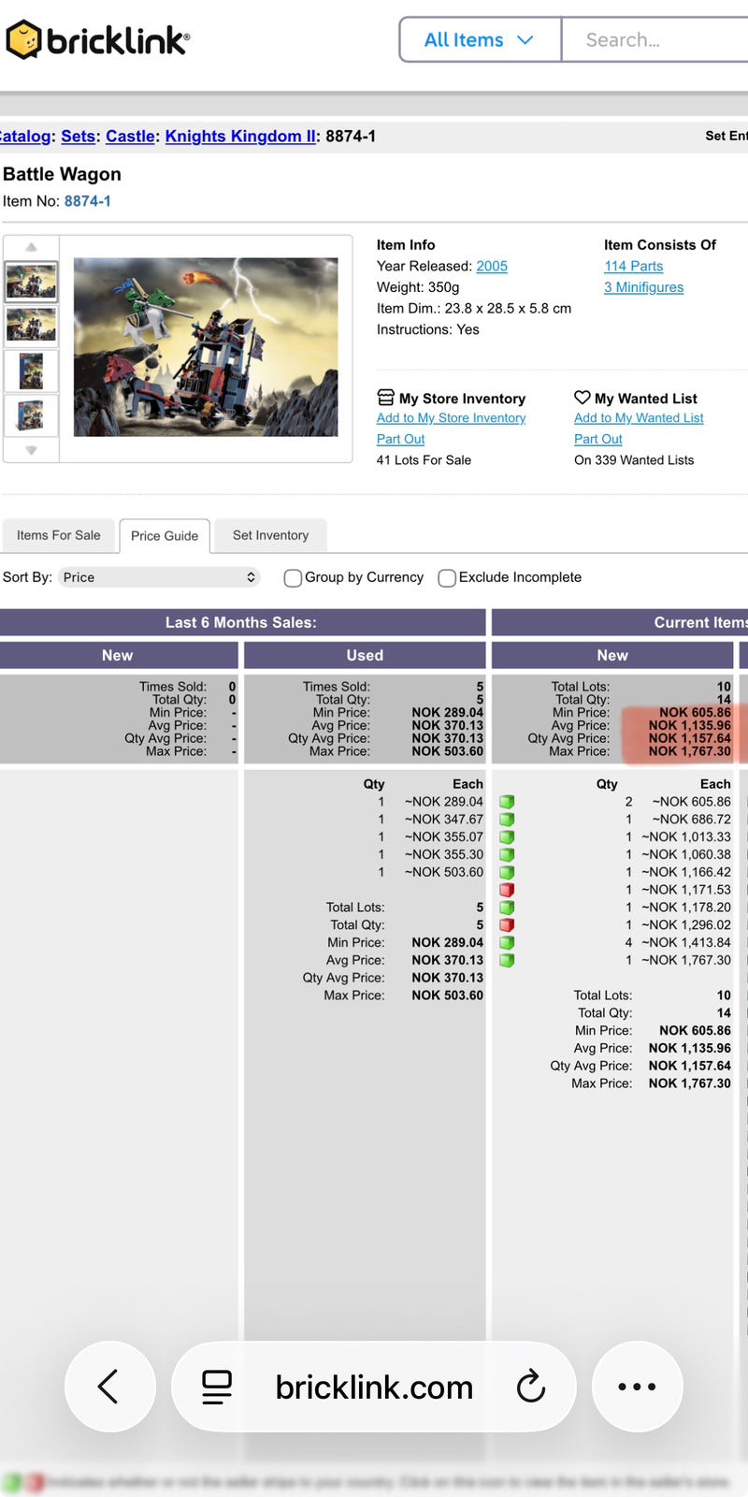
Task: Select the fourth box image thumbnail
Action: coord(31,414)
